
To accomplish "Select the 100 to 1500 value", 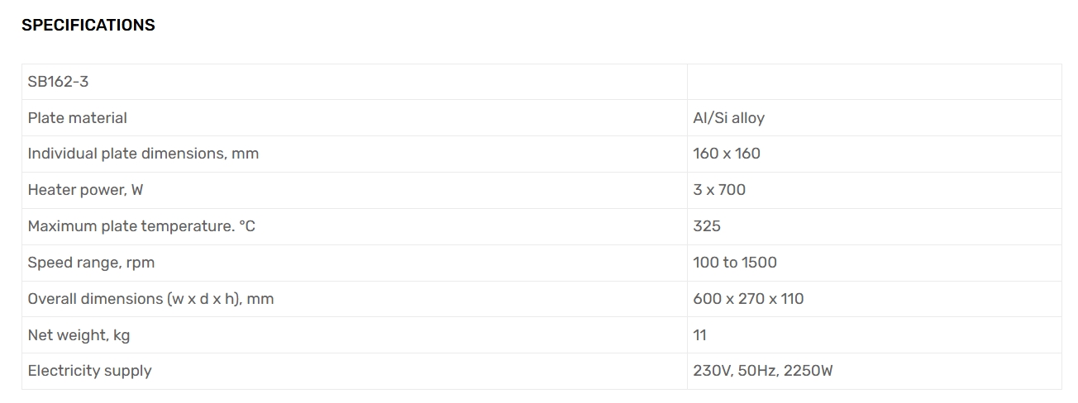I will pos(735,263).
